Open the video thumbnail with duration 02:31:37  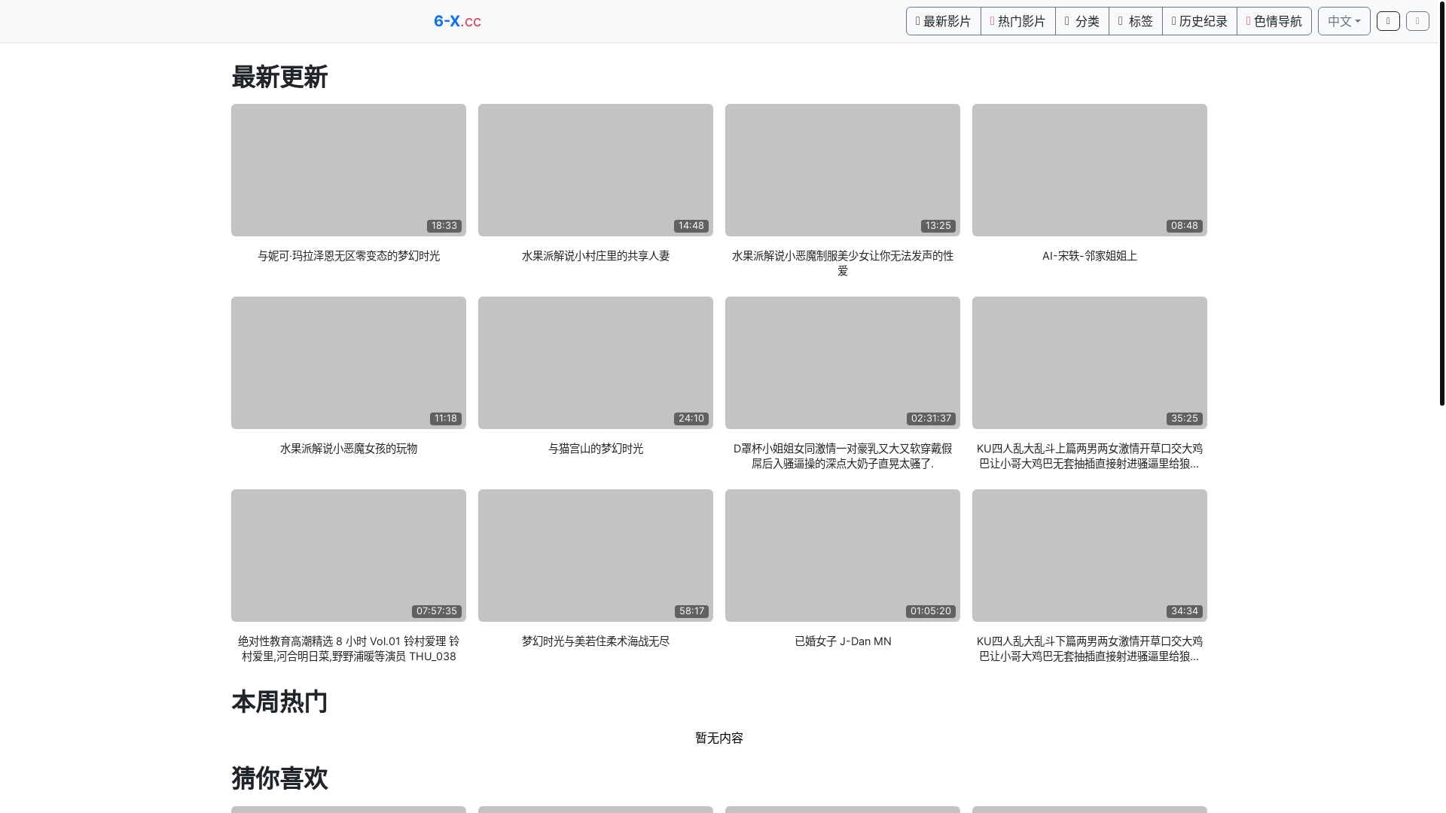point(843,363)
